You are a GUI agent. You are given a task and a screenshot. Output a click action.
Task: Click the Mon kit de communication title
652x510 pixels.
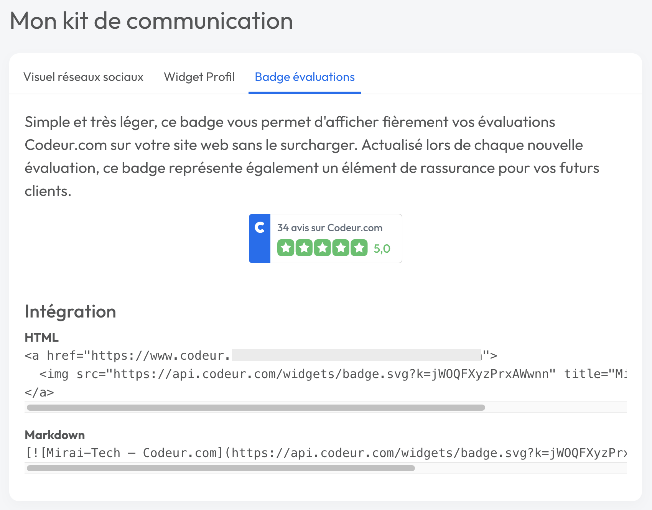151,21
